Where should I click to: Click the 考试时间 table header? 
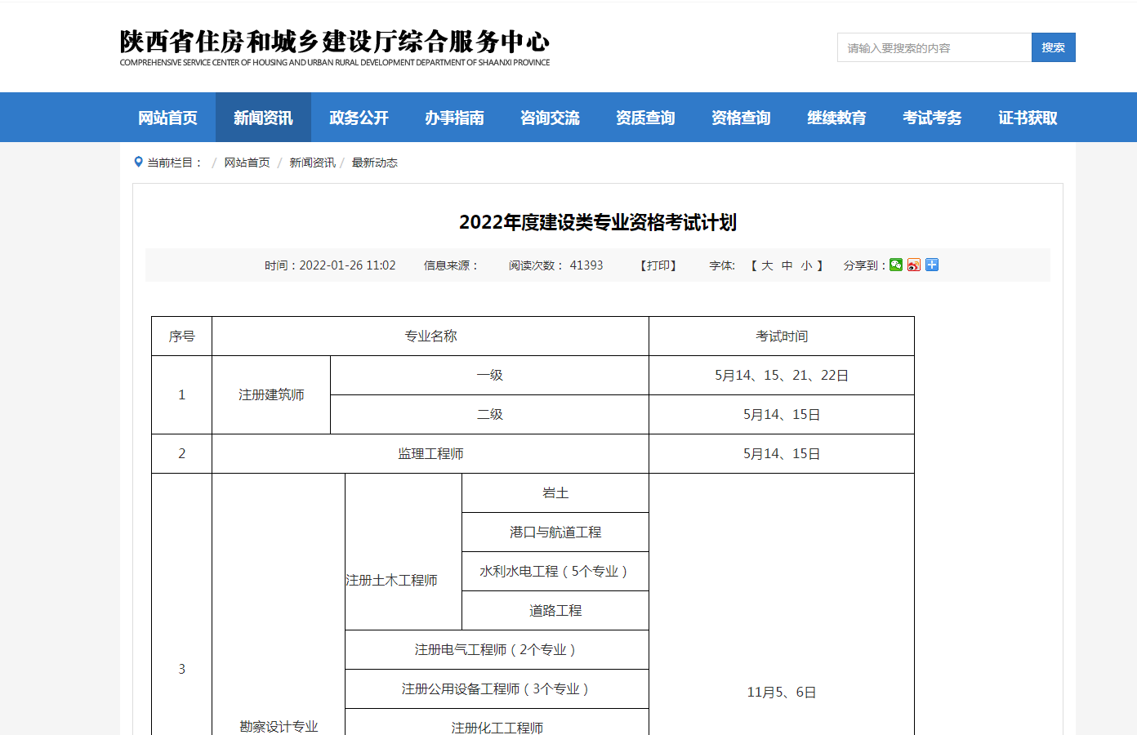click(x=782, y=336)
